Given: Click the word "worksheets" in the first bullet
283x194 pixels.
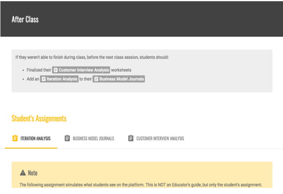Looking at the screenshot, I should click(x=121, y=70).
